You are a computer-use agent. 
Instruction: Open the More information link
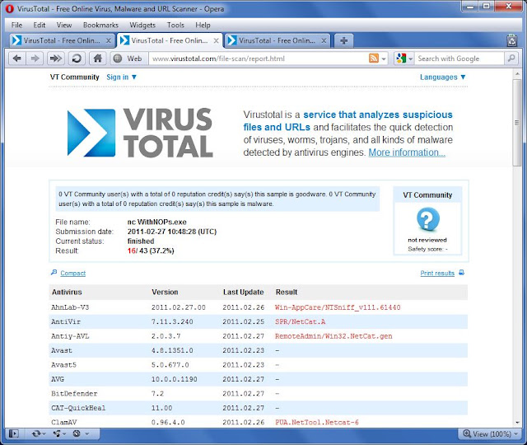click(x=407, y=152)
